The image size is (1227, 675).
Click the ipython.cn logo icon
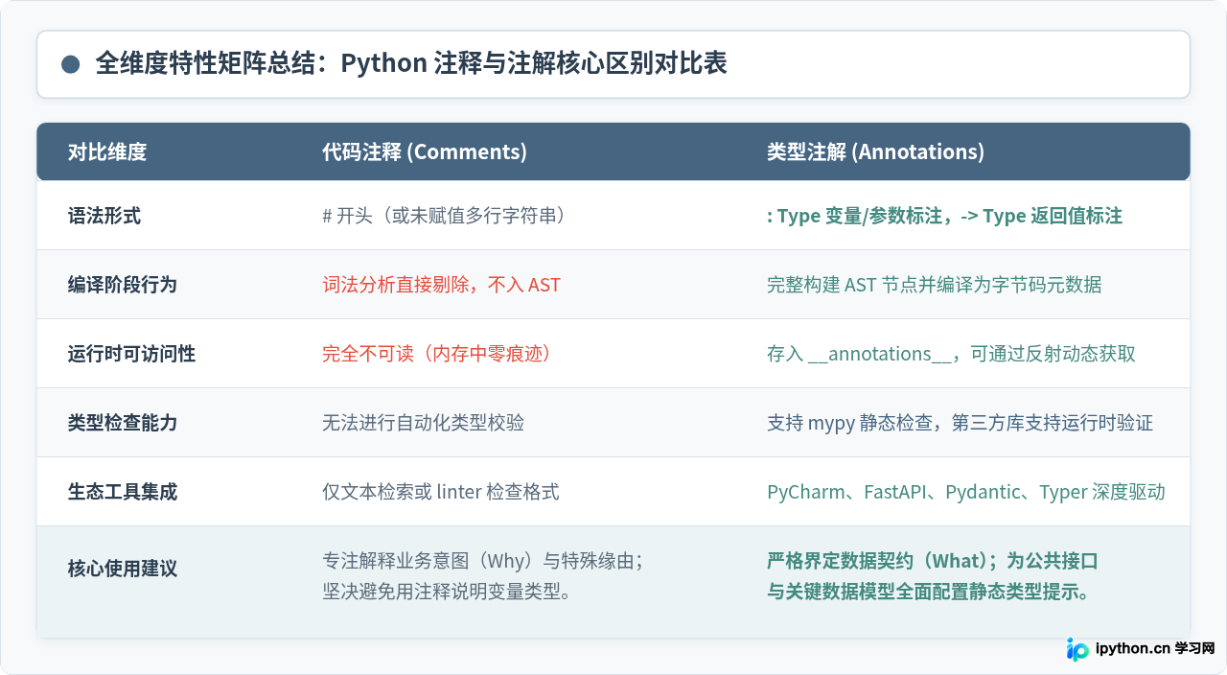(x=1077, y=649)
